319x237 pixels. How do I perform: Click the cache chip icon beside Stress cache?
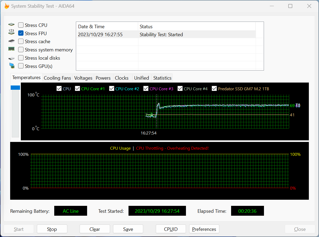(11, 41)
